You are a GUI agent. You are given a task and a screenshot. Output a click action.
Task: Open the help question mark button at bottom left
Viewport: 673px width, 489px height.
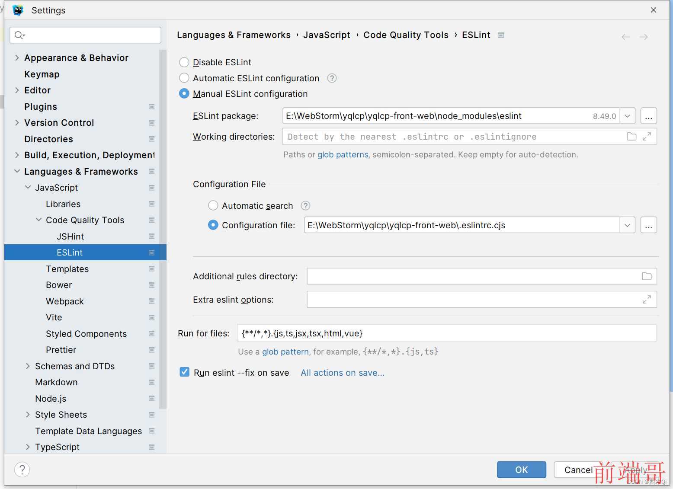click(x=22, y=470)
